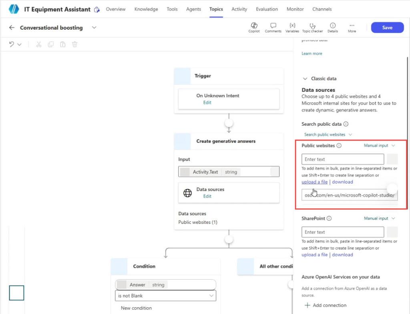This screenshot has width=410, height=314.
Task: Save the topic
Action: click(387, 28)
